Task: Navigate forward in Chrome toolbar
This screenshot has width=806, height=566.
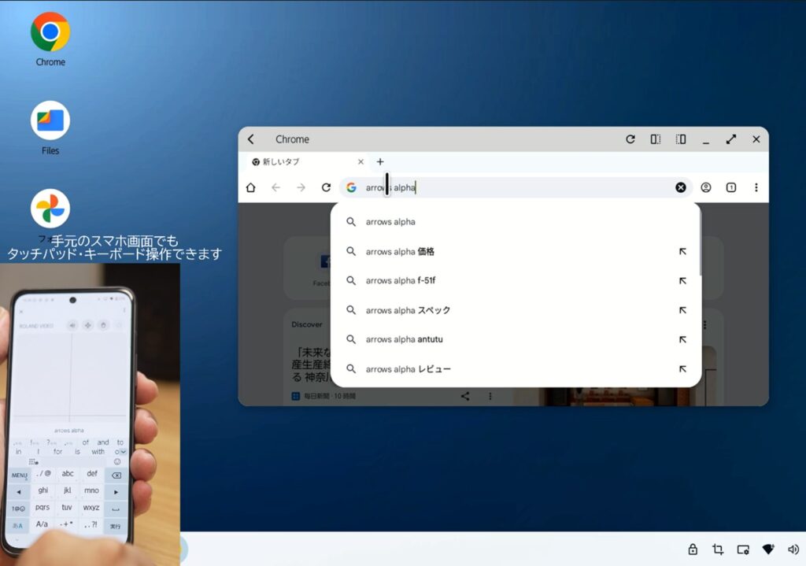Action: click(x=301, y=187)
